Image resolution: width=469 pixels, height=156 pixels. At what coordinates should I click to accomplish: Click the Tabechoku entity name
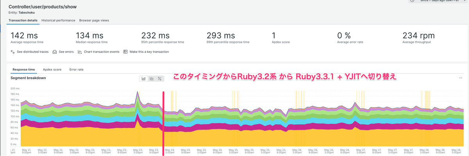tap(26, 12)
